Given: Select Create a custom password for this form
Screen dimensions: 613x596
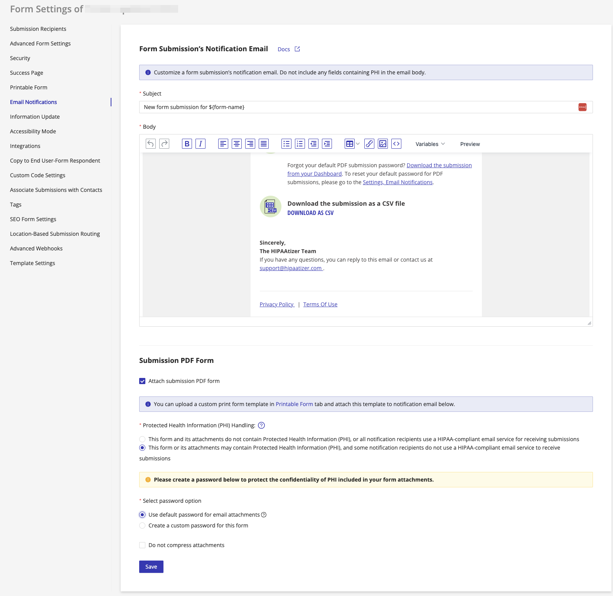Looking at the screenshot, I should tap(142, 525).
